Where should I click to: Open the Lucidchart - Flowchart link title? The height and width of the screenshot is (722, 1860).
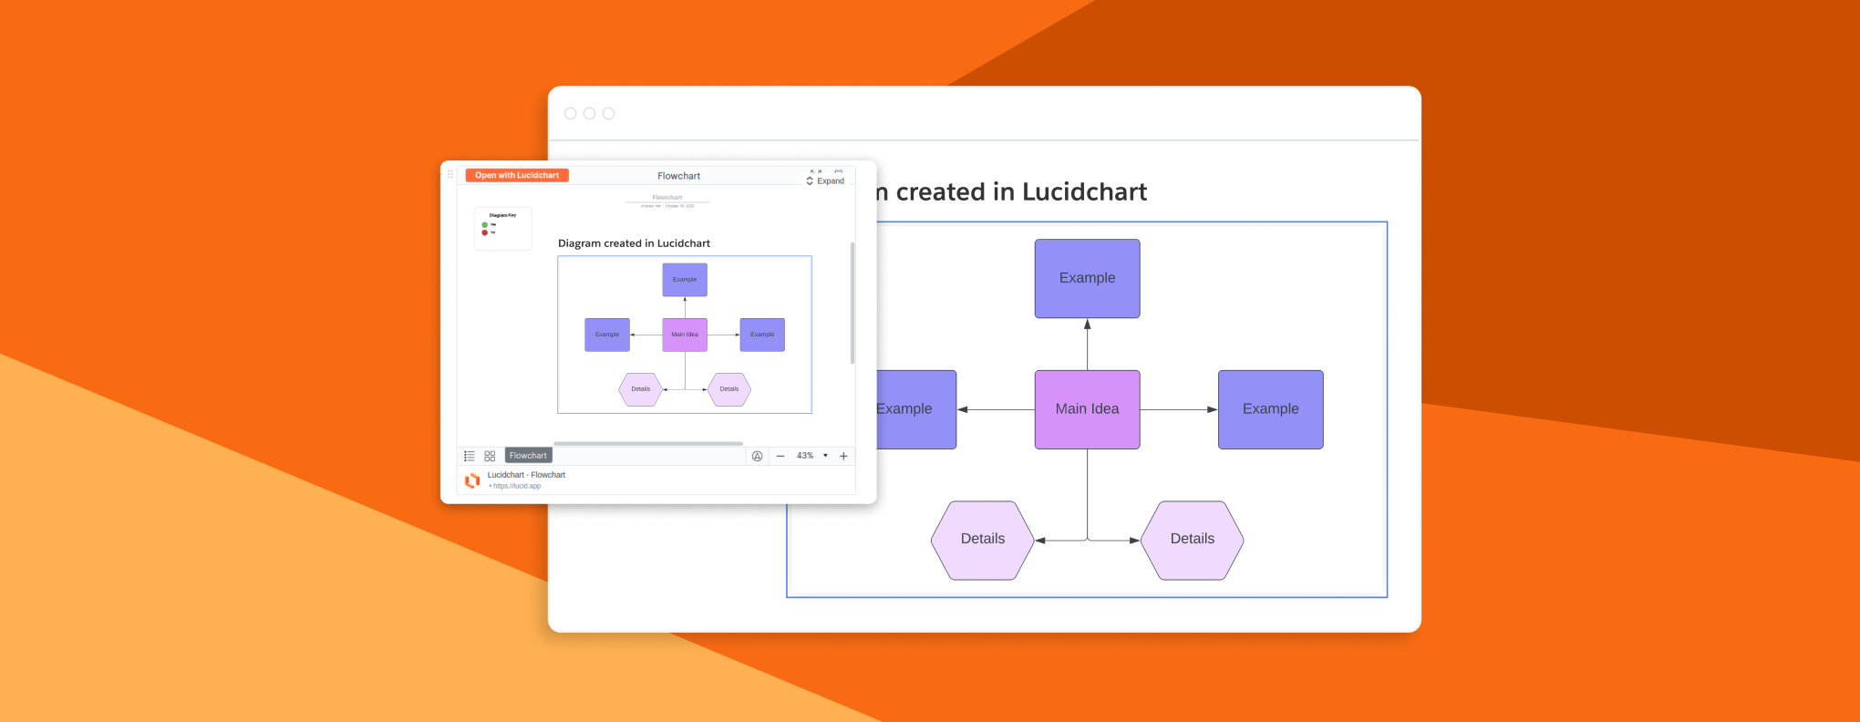click(x=526, y=475)
